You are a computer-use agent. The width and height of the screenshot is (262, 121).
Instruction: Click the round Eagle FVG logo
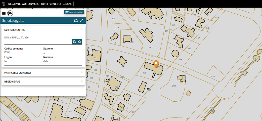tap(10, 14)
